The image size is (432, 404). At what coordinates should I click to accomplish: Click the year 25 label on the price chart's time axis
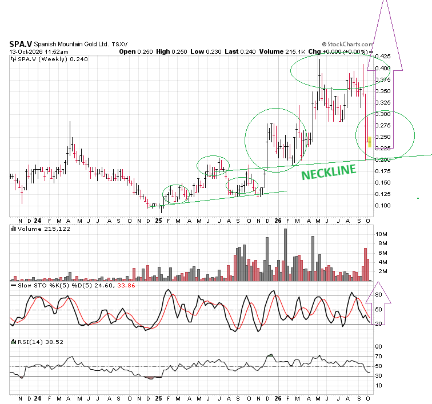(x=158, y=221)
